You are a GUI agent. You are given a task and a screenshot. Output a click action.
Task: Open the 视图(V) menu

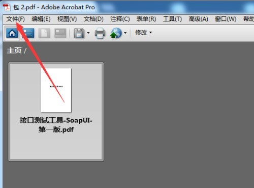[67, 19]
